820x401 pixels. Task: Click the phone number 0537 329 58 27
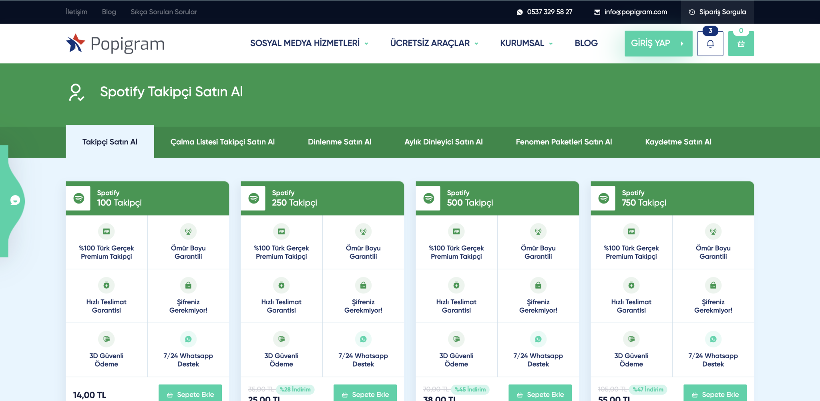(x=549, y=12)
